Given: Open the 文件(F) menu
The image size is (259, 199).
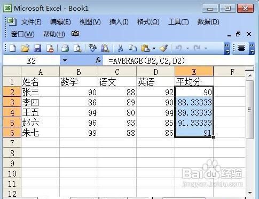Looking at the screenshot, I should [x=32, y=22].
